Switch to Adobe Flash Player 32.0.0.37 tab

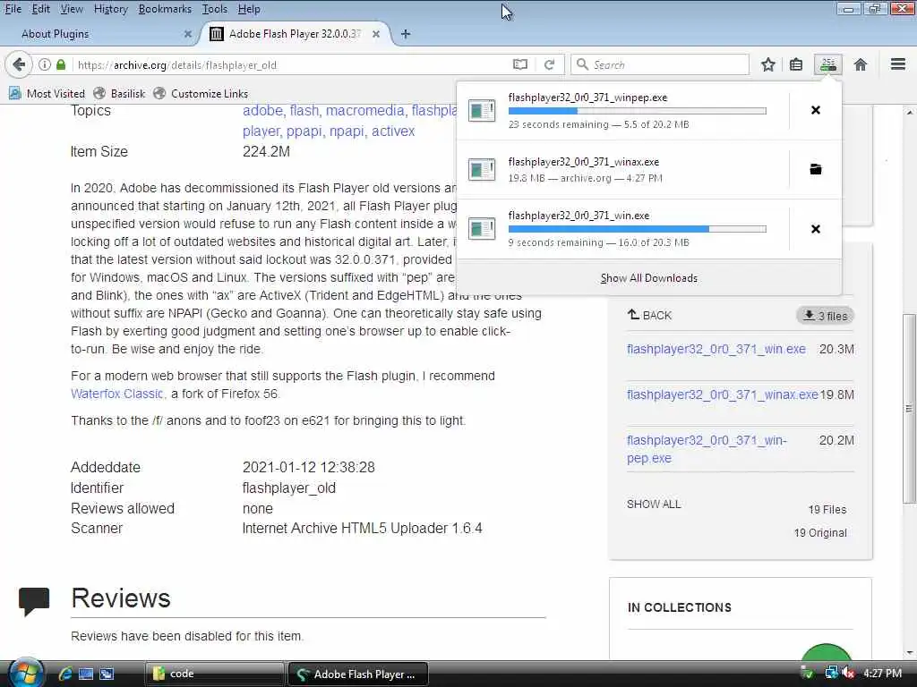[x=296, y=34]
